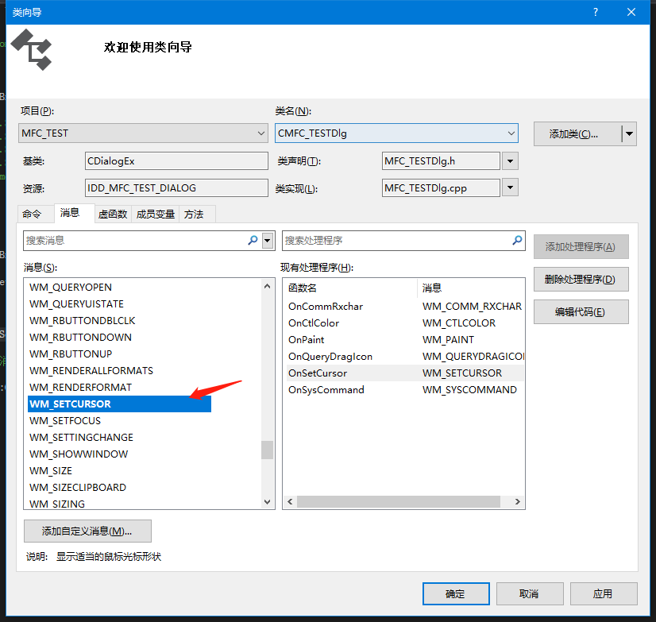Select WM_RENDERFORMAT in message list
The width and height of the screenshot is (656, 622).
point(80,388)
